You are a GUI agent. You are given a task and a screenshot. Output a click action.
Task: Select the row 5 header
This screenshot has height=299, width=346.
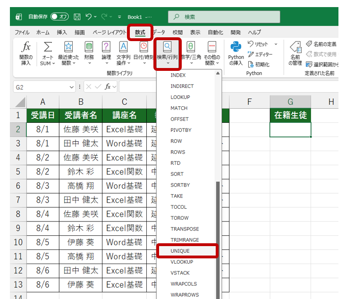[18, 172]
